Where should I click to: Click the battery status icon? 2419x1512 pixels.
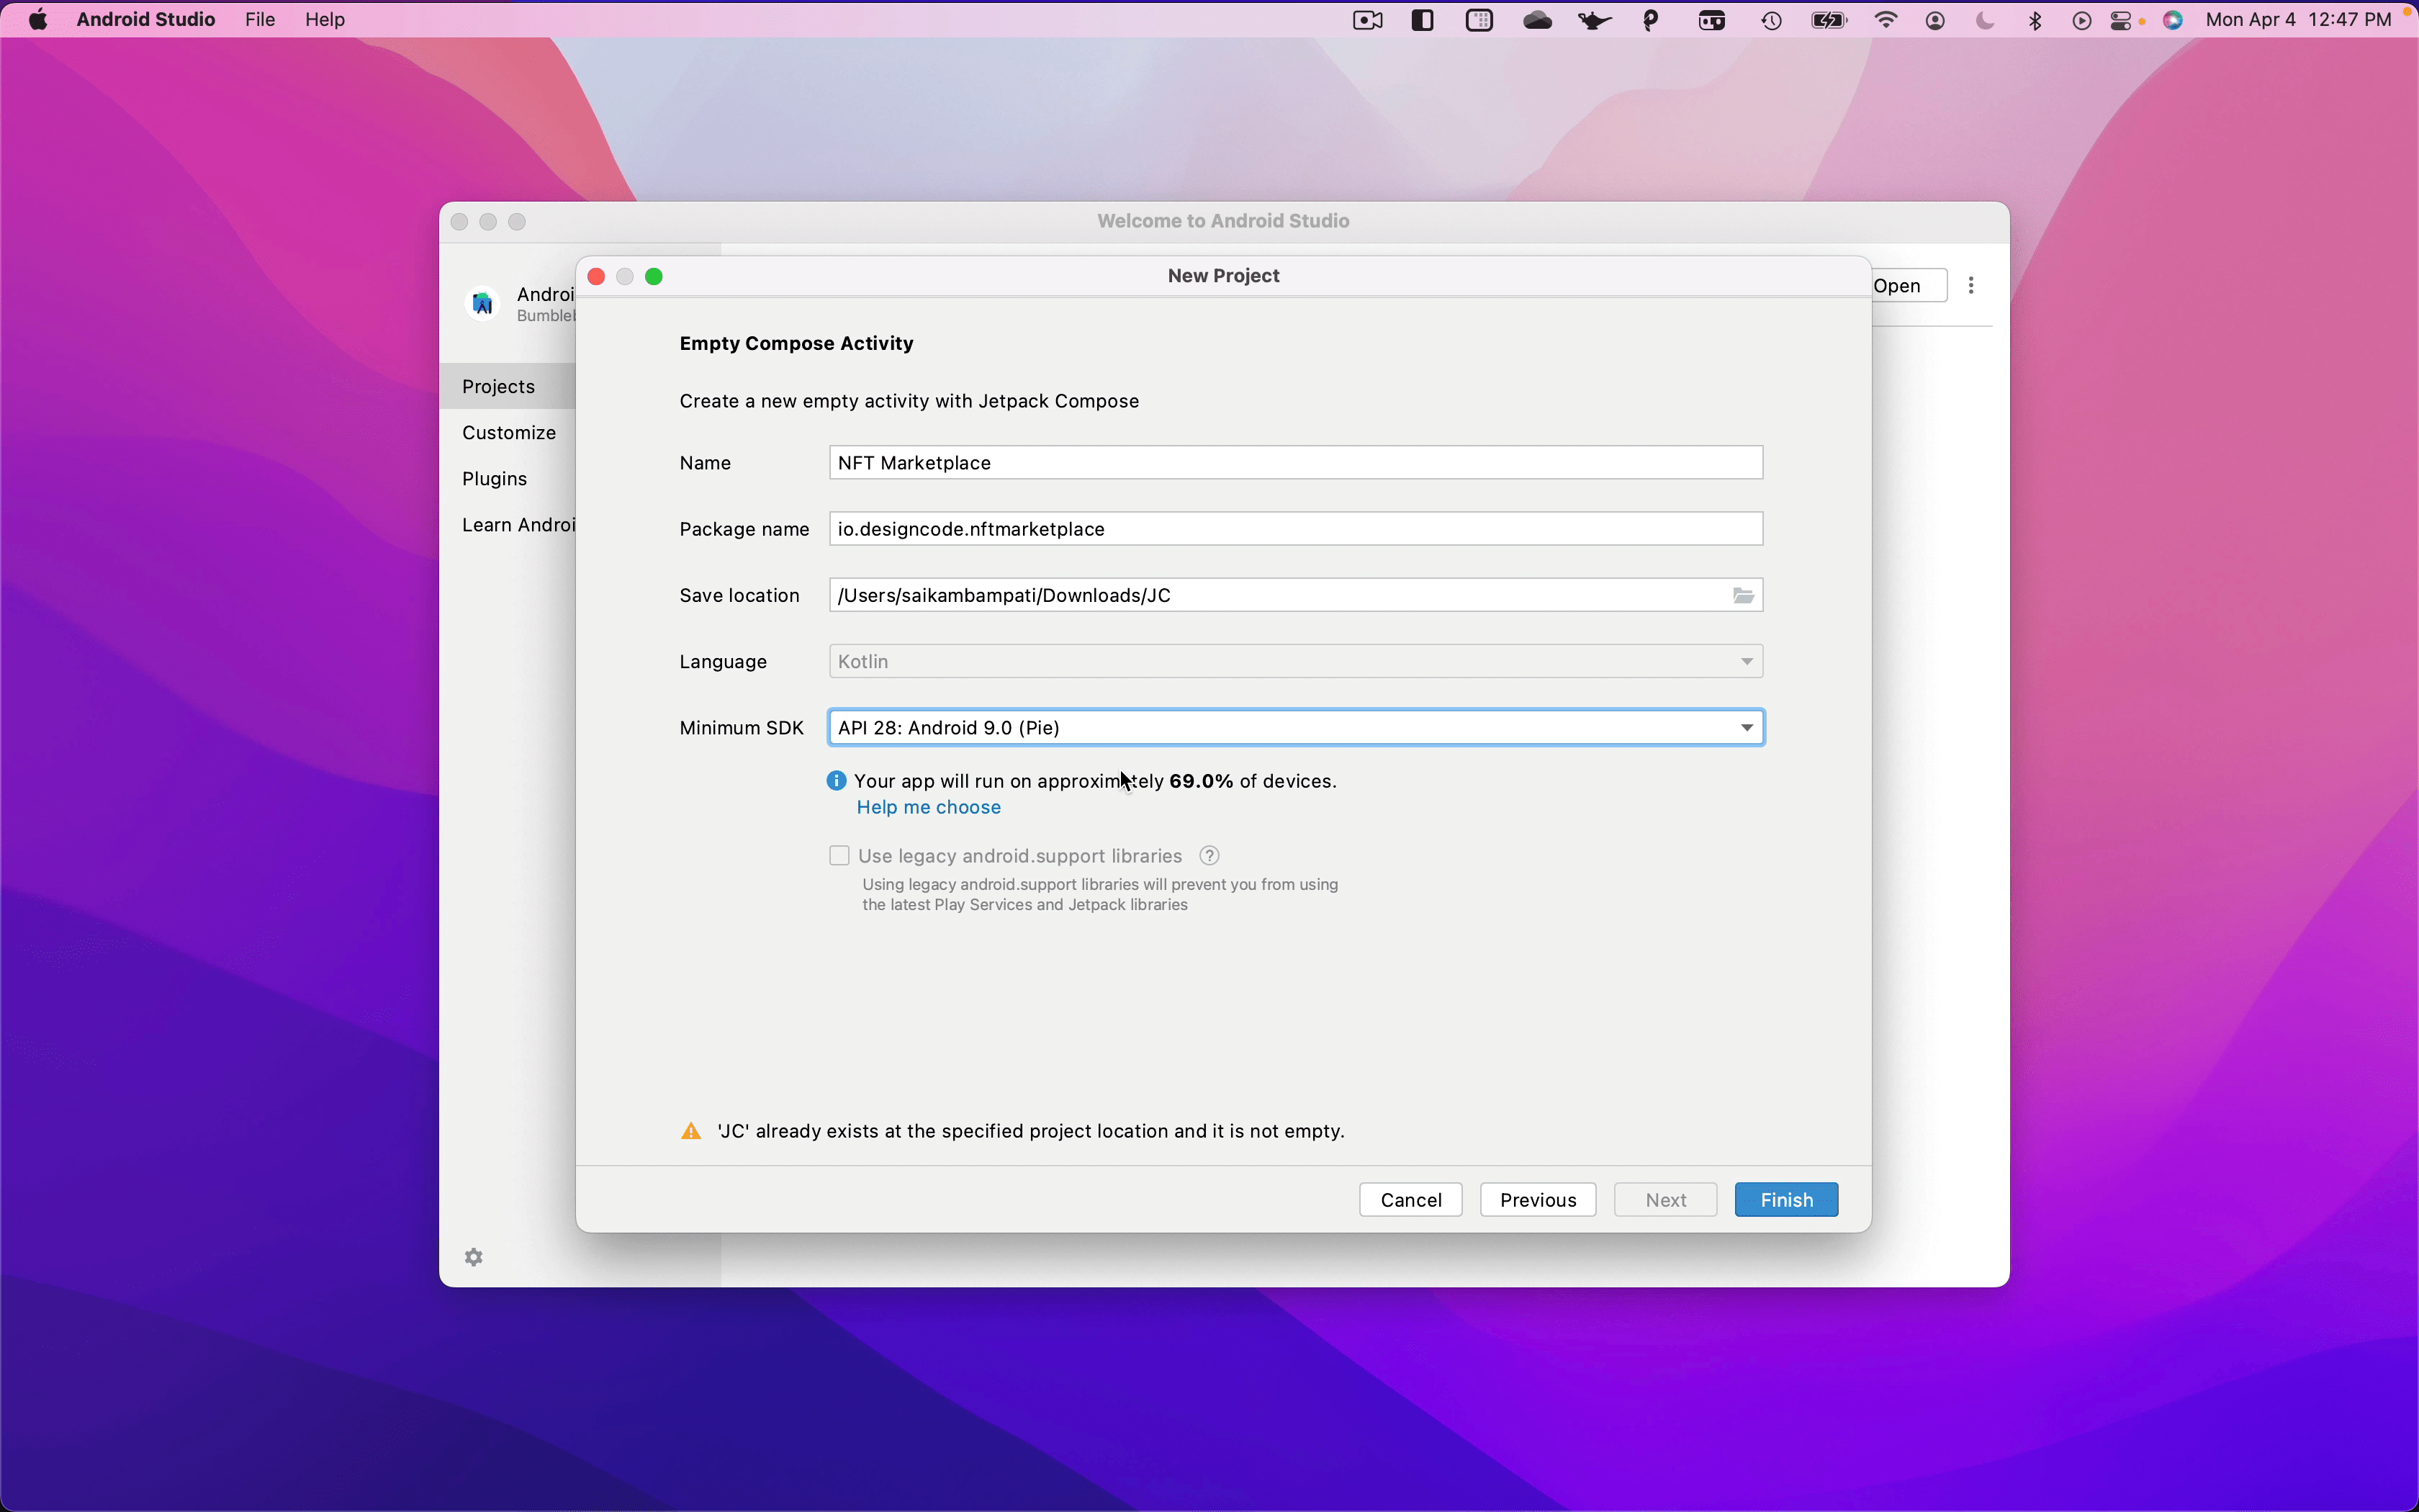(1829, 19)
